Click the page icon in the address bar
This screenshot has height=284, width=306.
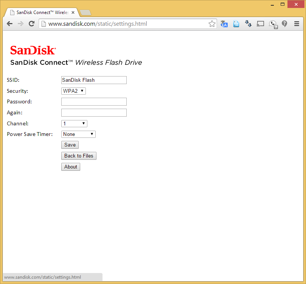point(44,24)
